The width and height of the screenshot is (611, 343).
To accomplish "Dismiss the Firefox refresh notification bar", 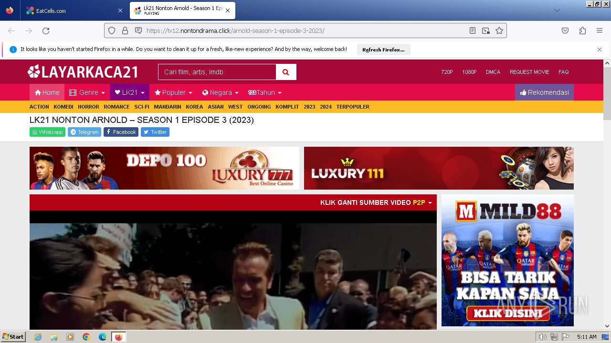I will click(600, 50).
